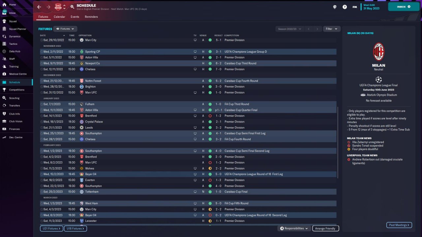Open Competitions from the sidebar
422x237 pixels.
[x=16, y=90]
